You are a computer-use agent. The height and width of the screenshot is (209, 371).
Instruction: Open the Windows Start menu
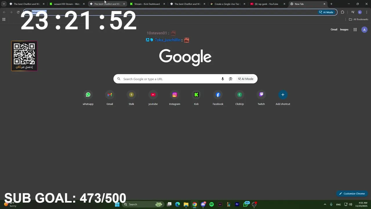click(x=117, y=204)
